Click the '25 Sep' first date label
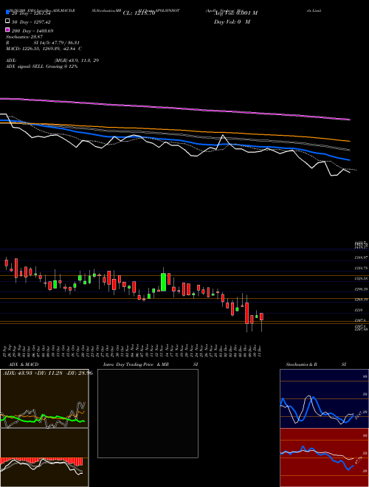This screenshot has width=369, height=487. [5, 350]
